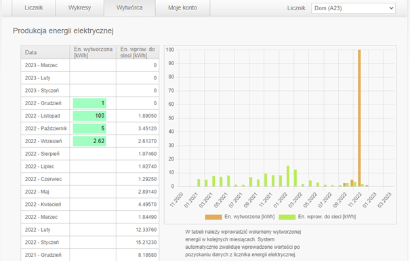Edit energy value for 2022 - Grudzień
Image resolution: width=410 pixels, height=261 pixels.
[x=89, y=103]
